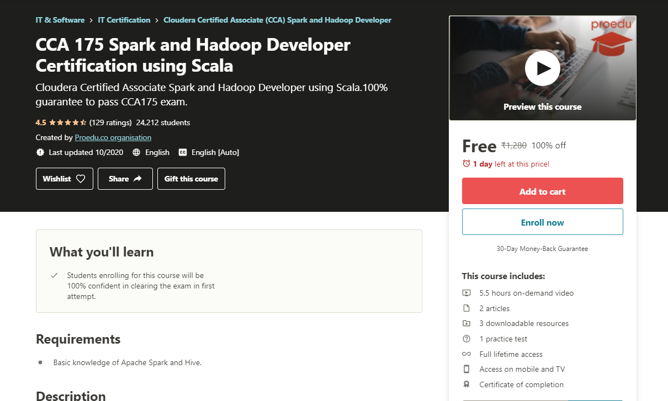Screen dimensions: 668x401
Task: Click the articles document icon
Action: (466, 308)
